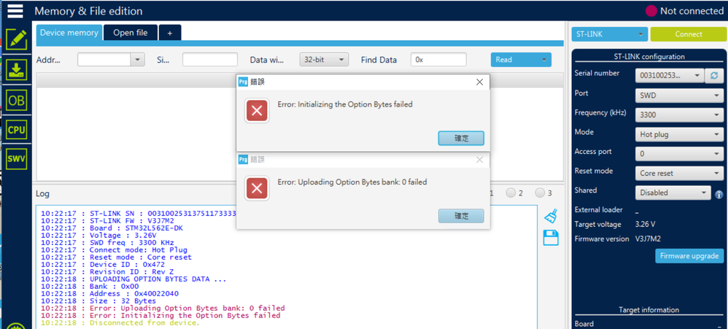
Task: Switch to the Open file tab
Action: pyautogui.click(x=131, y=33)
